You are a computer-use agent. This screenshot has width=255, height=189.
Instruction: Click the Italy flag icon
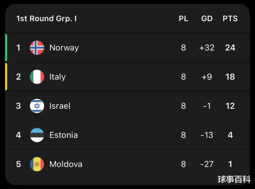click(37, 77)
